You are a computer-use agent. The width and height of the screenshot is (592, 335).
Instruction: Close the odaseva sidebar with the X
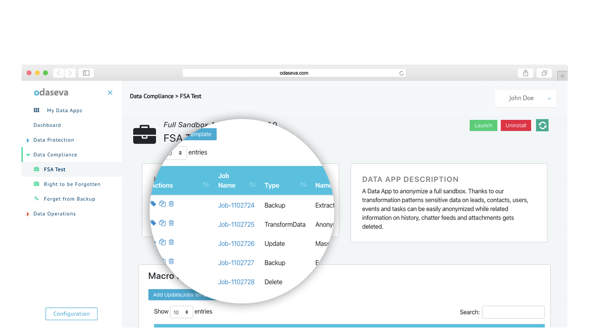click(x=110, y=93)
